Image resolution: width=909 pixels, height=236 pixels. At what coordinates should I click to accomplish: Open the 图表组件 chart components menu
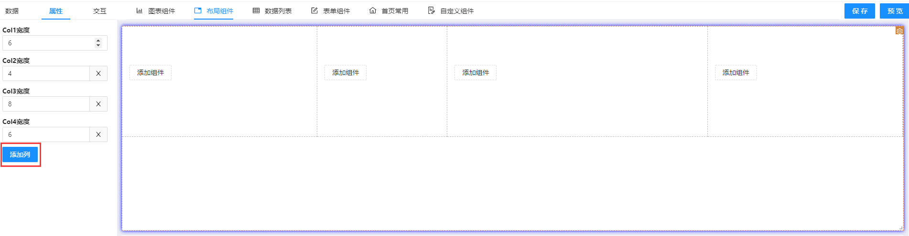coord(156,10)
